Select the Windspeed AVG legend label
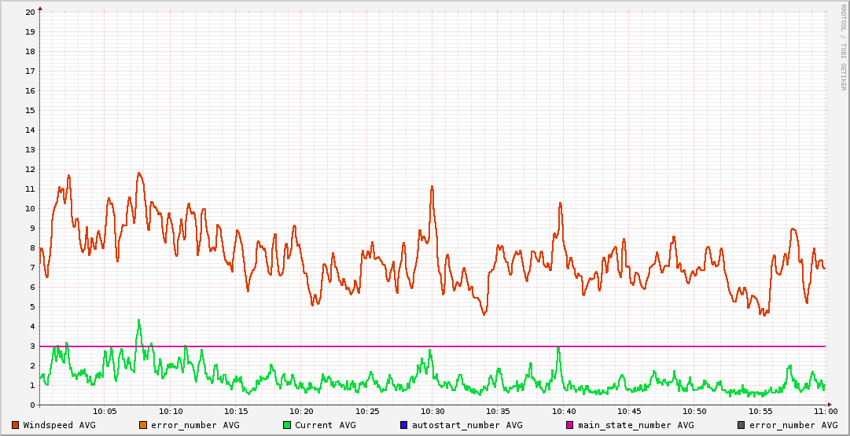The image size is (850, 436). click(59, 425)
